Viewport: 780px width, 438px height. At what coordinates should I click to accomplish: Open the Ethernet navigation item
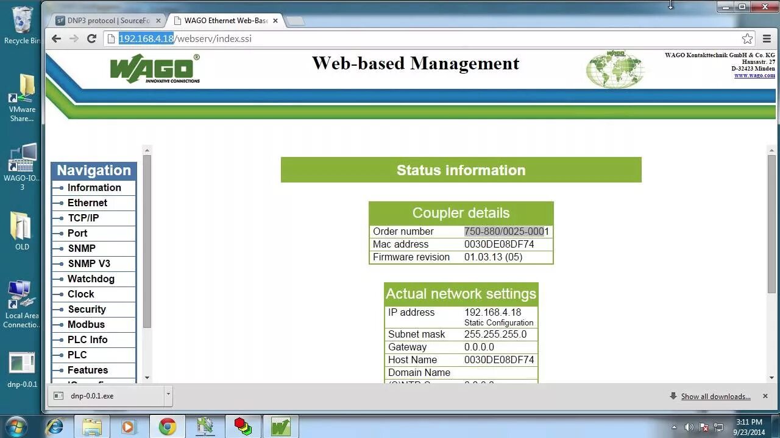pyautogui.click(x=94, y=203)
